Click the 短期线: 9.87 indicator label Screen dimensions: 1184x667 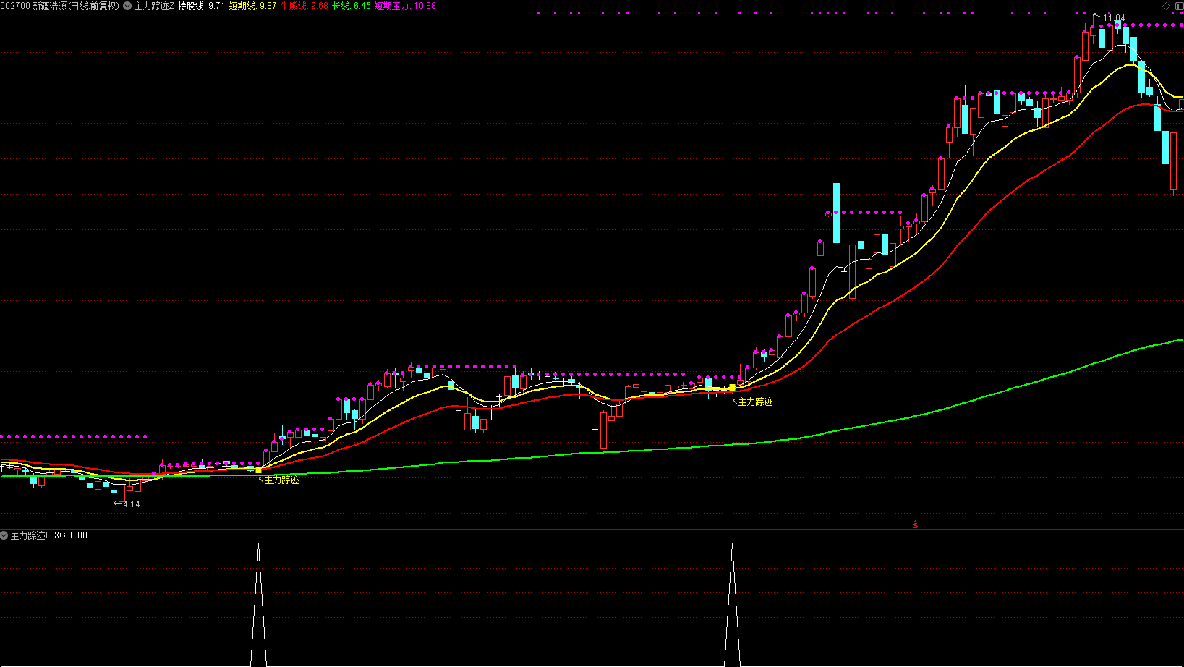(252, 6)
